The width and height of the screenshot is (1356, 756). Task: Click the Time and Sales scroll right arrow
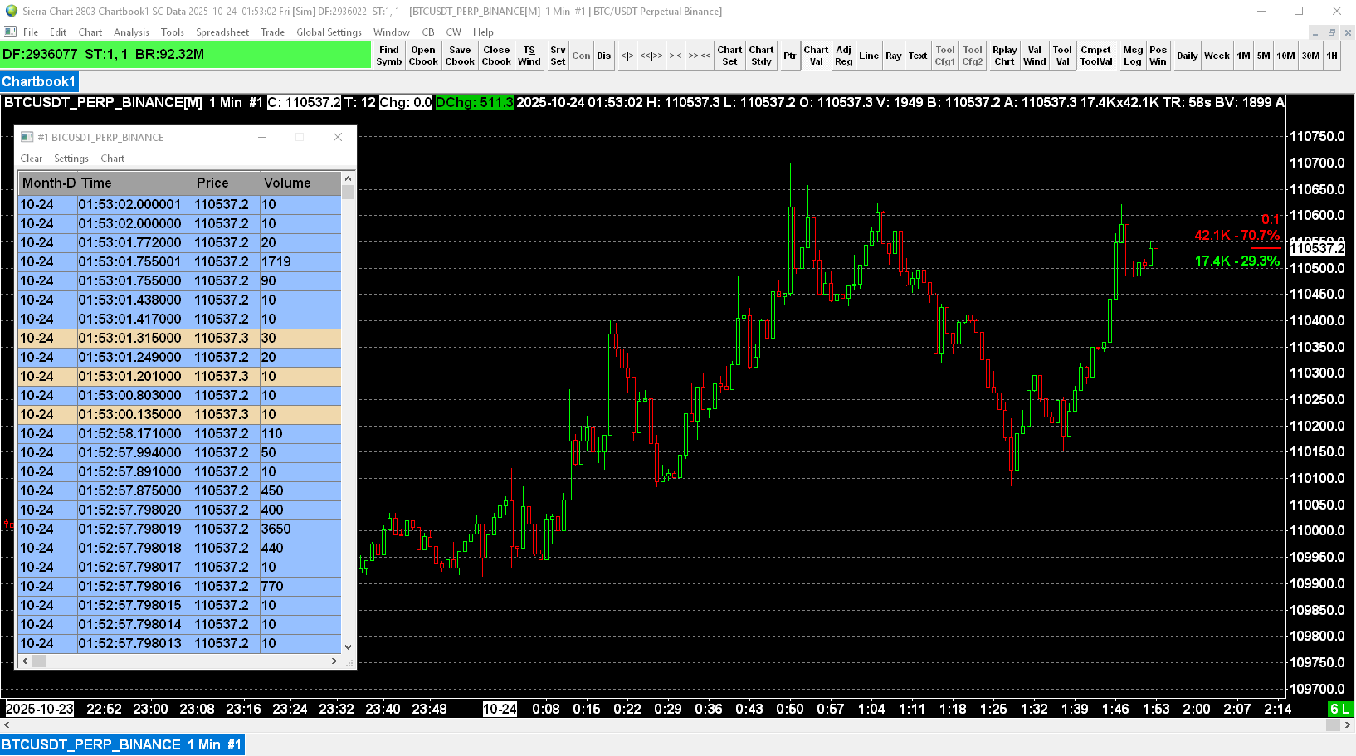(x=334, y=661)
